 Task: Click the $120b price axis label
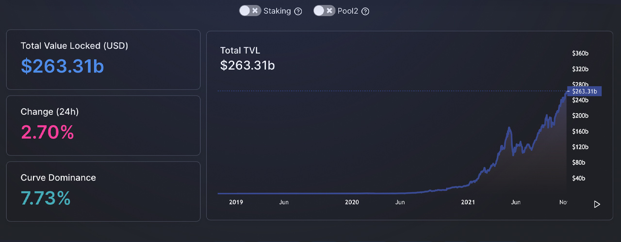[x=580, y=147]
